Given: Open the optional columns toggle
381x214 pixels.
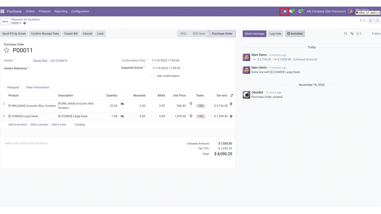Looking at the screenshot, I should tap(232, 95).
